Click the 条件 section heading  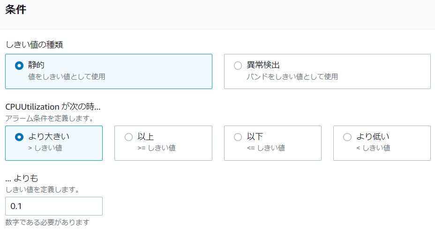(15, 10)
